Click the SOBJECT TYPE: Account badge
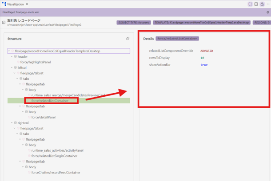 point(134,23)
